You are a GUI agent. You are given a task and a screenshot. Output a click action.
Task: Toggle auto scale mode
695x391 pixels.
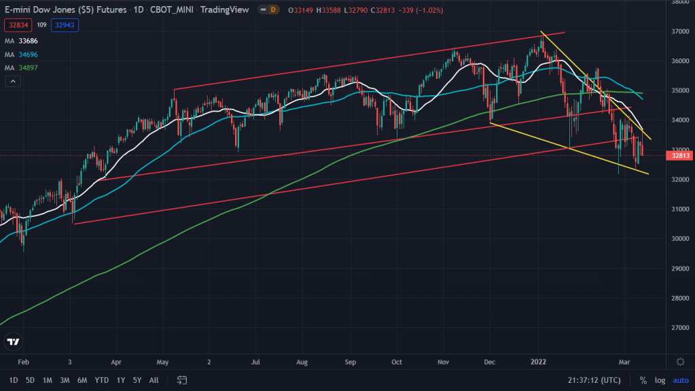point(680,380)
